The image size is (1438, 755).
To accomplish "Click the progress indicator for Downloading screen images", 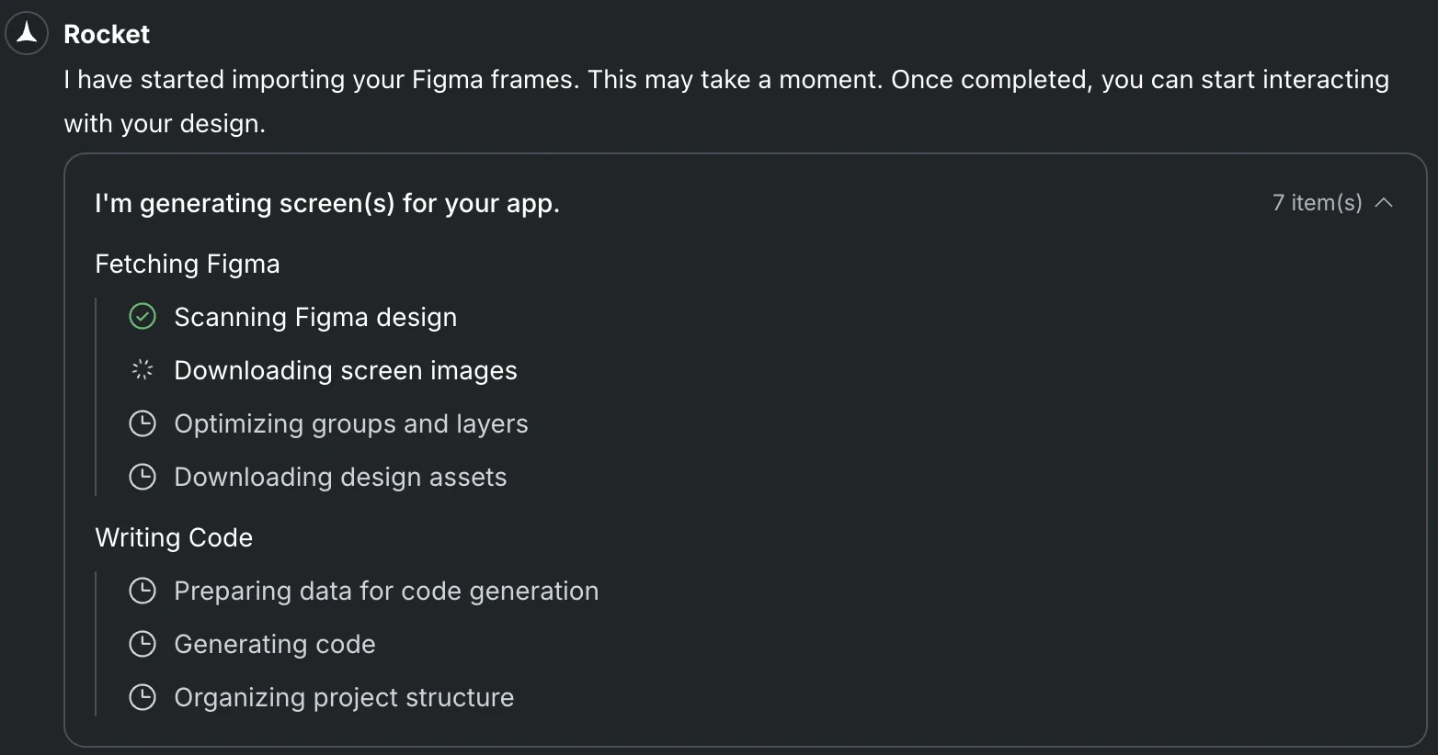I will coord(143,369).
